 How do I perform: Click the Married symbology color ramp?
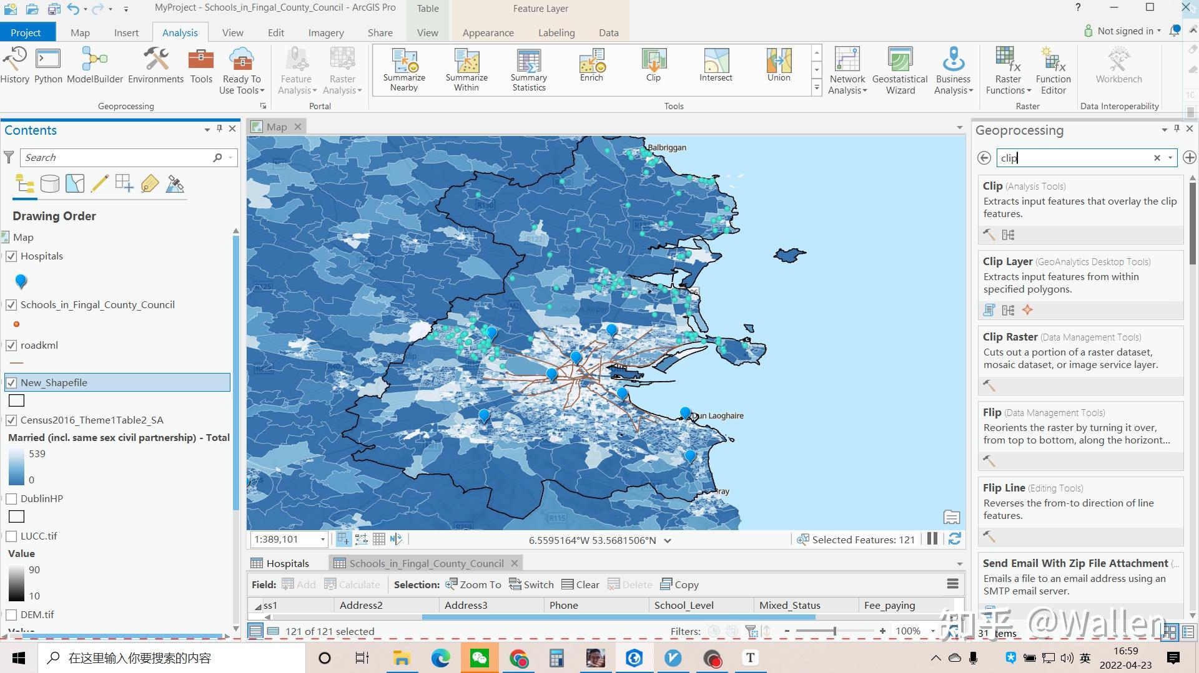(x=17, y=465)
